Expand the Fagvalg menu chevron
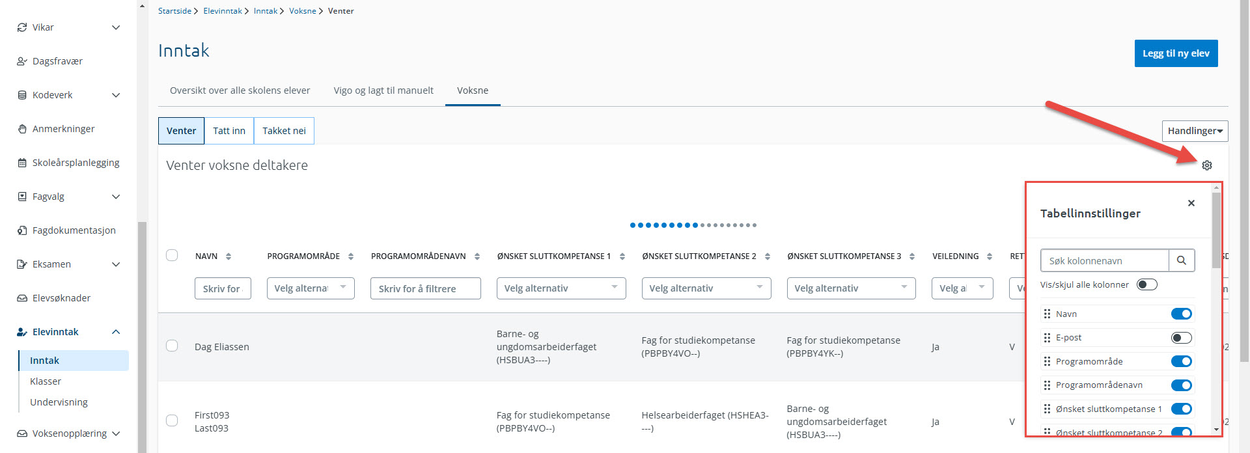This screenshot has height=453, width=1250. [116, 197]
